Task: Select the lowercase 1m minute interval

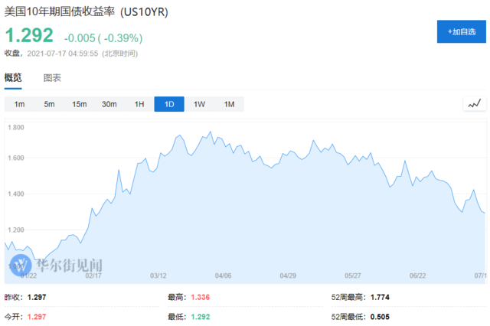Action: [x=19, y=104]
